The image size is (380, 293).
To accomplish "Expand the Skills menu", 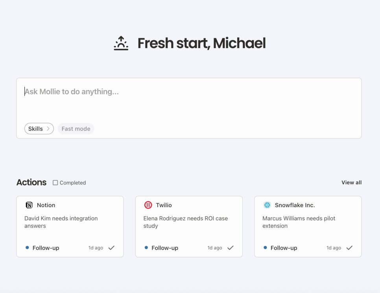I will pos(39,128).
